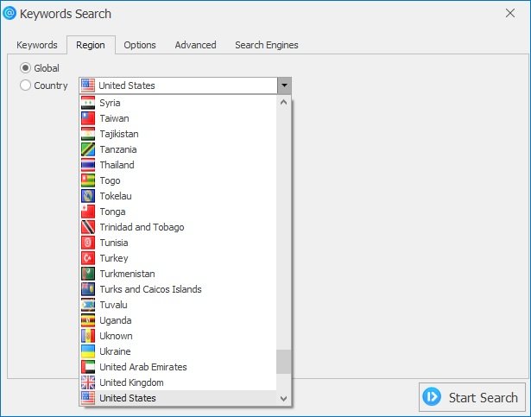Click the list scrollbar up arrow
The height and width of the screenshot is (417, 531).
coord(284,102)
